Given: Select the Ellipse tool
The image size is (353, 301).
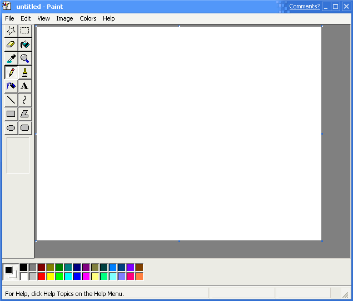Looking at the screenshot, I should [x=11, y=128].
